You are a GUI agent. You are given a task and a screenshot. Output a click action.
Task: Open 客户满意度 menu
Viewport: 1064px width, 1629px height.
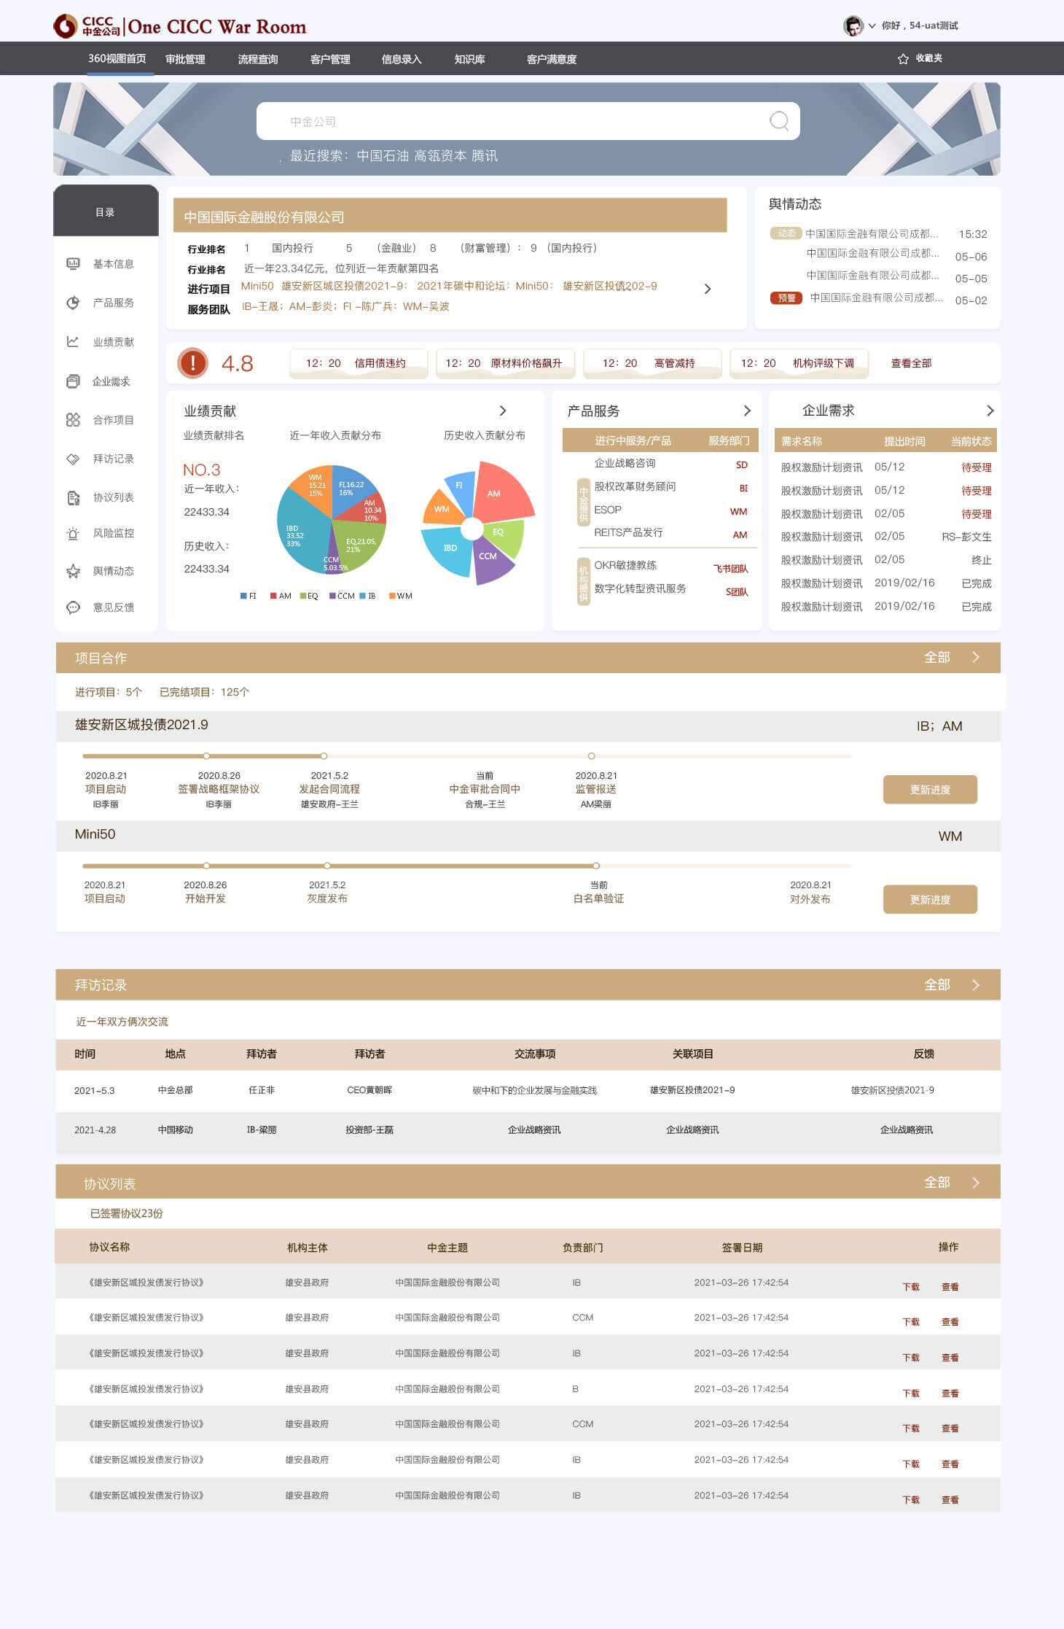(552, 59)
